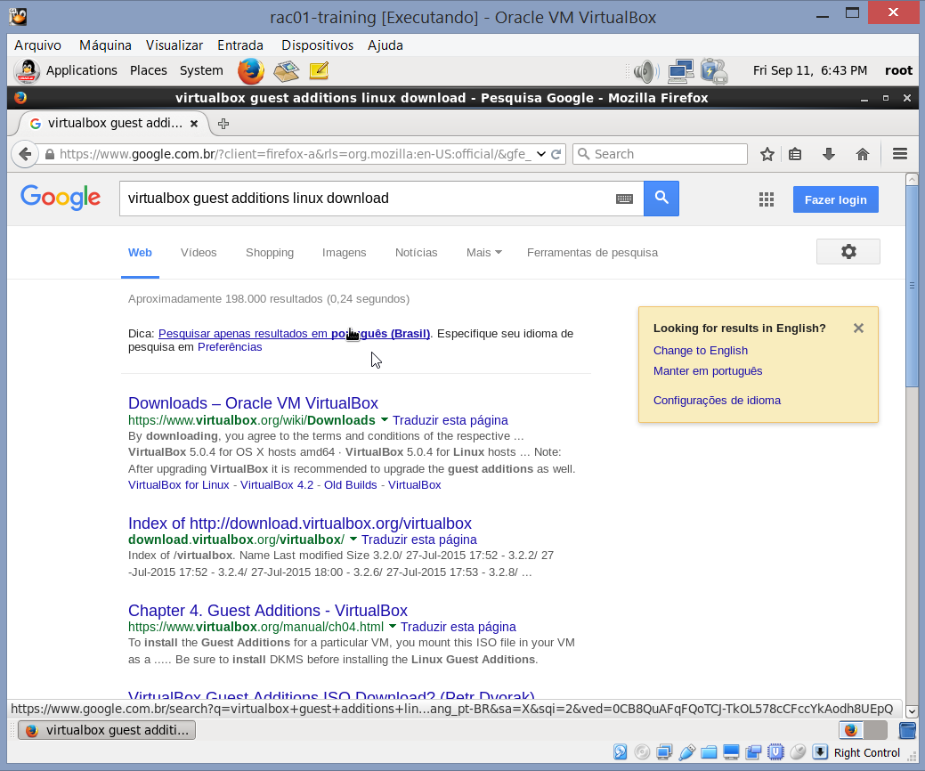
Task: Click VirtualBox optical disc indicator
Action: coord(643,752)
